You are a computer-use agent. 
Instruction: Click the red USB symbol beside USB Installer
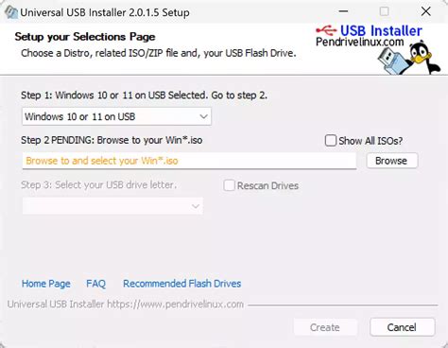click(x=326, y=30)
